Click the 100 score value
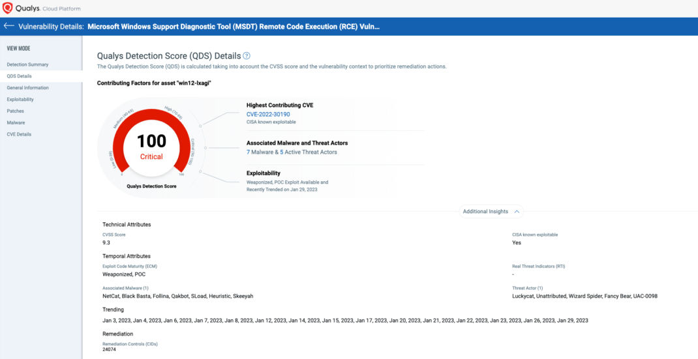Viewport: 698px width, 359px height. 151,141
